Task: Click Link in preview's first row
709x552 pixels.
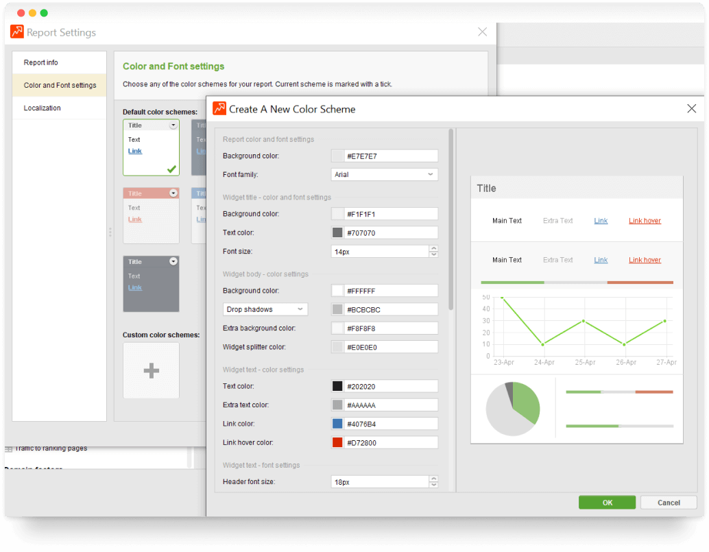Action: tap(601, 221)
